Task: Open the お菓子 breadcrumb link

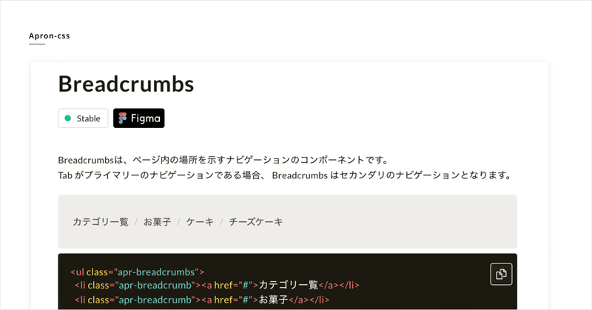Action: coord(157,222)
